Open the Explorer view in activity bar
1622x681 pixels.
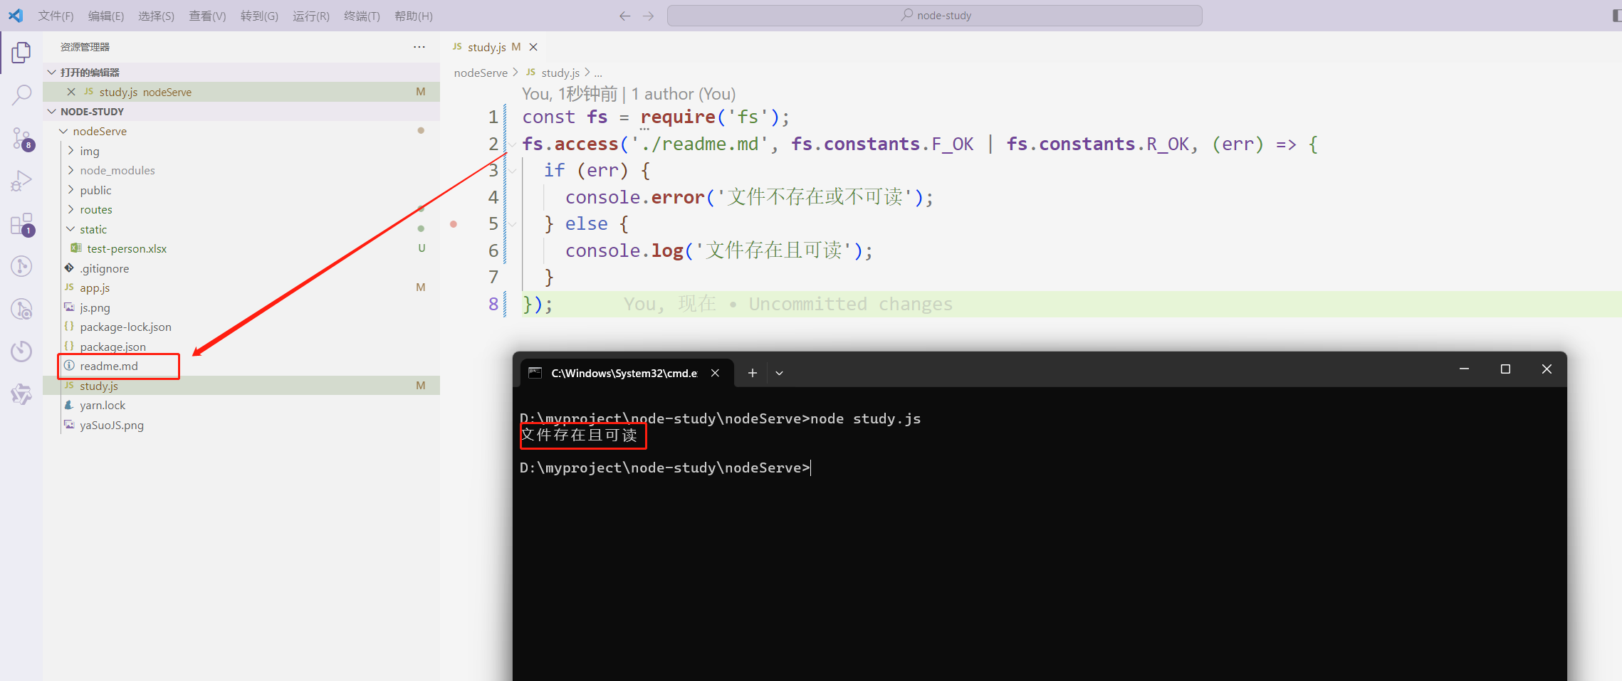(x=21, y=53)
